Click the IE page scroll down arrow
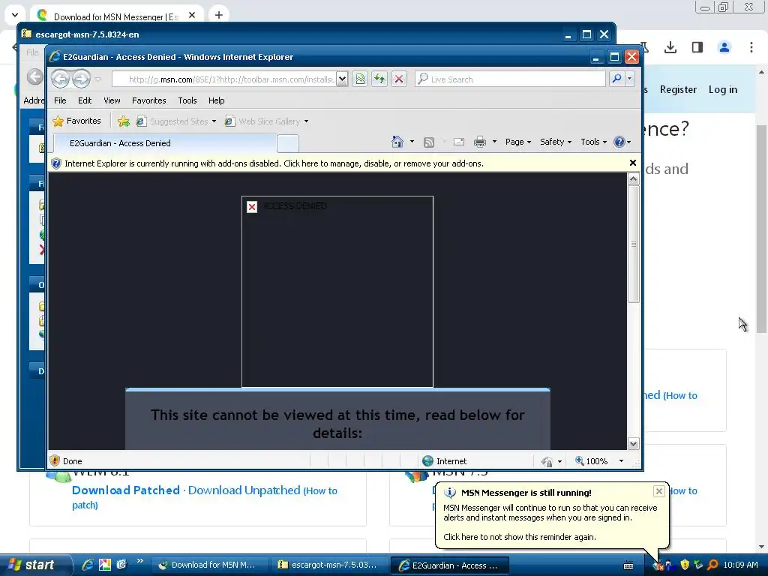Screen dimensions: 768x576 pyautogui.click(x=633, y=444)
